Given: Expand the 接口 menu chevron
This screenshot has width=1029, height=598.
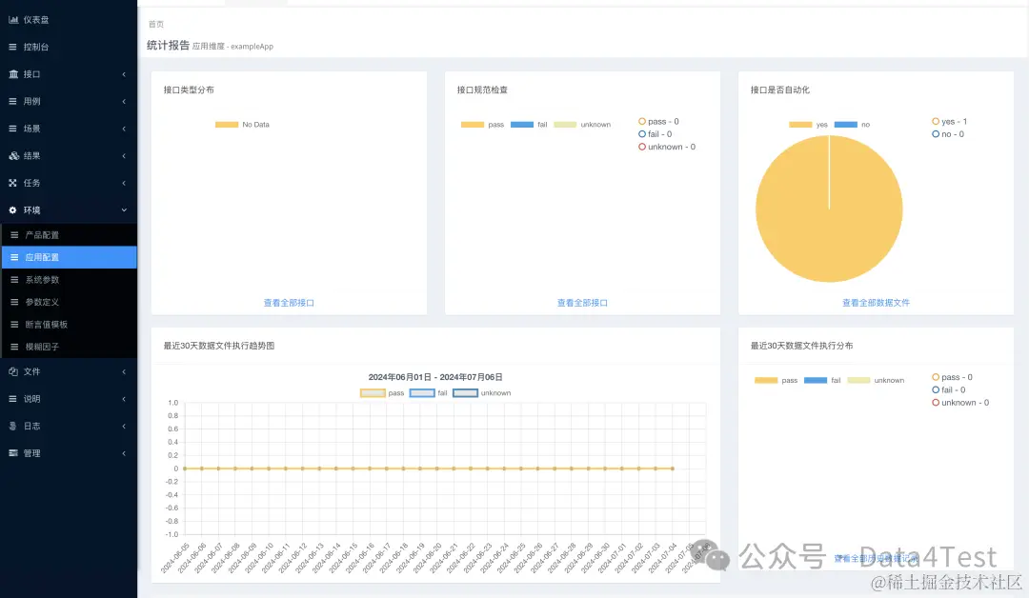Looking at the screenshot, I should [x=124, y=74].
